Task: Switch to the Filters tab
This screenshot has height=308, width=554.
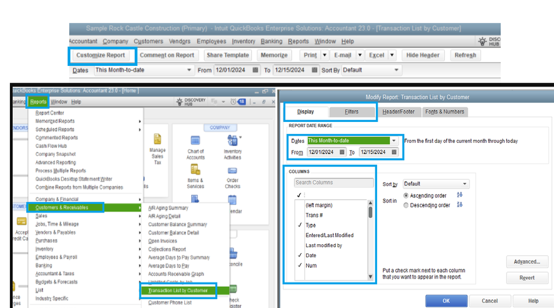Action: coord(352,112)
